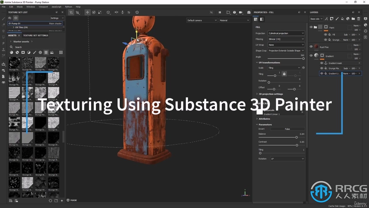Filter assets by Alphas icon

pyautogui.click(x=40, y=52)
